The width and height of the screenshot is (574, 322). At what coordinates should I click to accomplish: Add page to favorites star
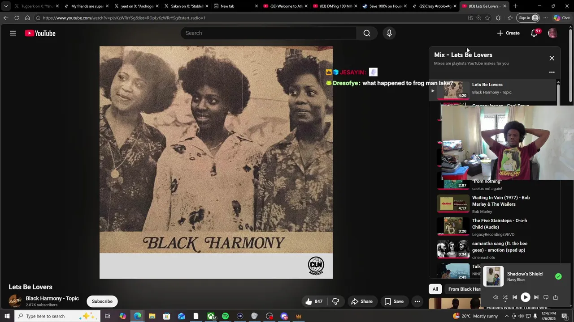tap(487, 18)
